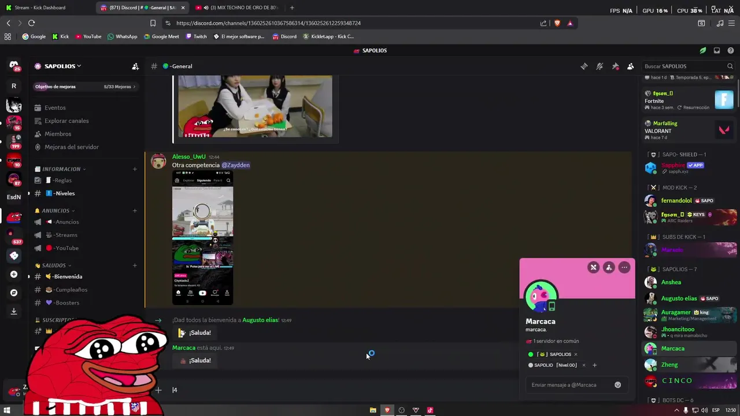Click the Brave shields icon in address bar

(x=557, y=23)
